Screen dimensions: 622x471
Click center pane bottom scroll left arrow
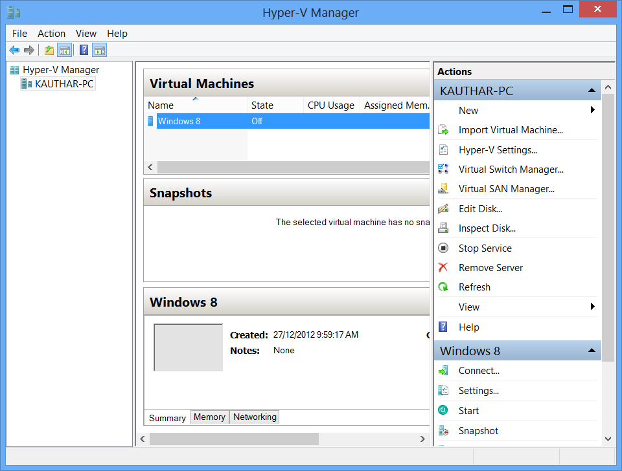(x=143, y=439)
